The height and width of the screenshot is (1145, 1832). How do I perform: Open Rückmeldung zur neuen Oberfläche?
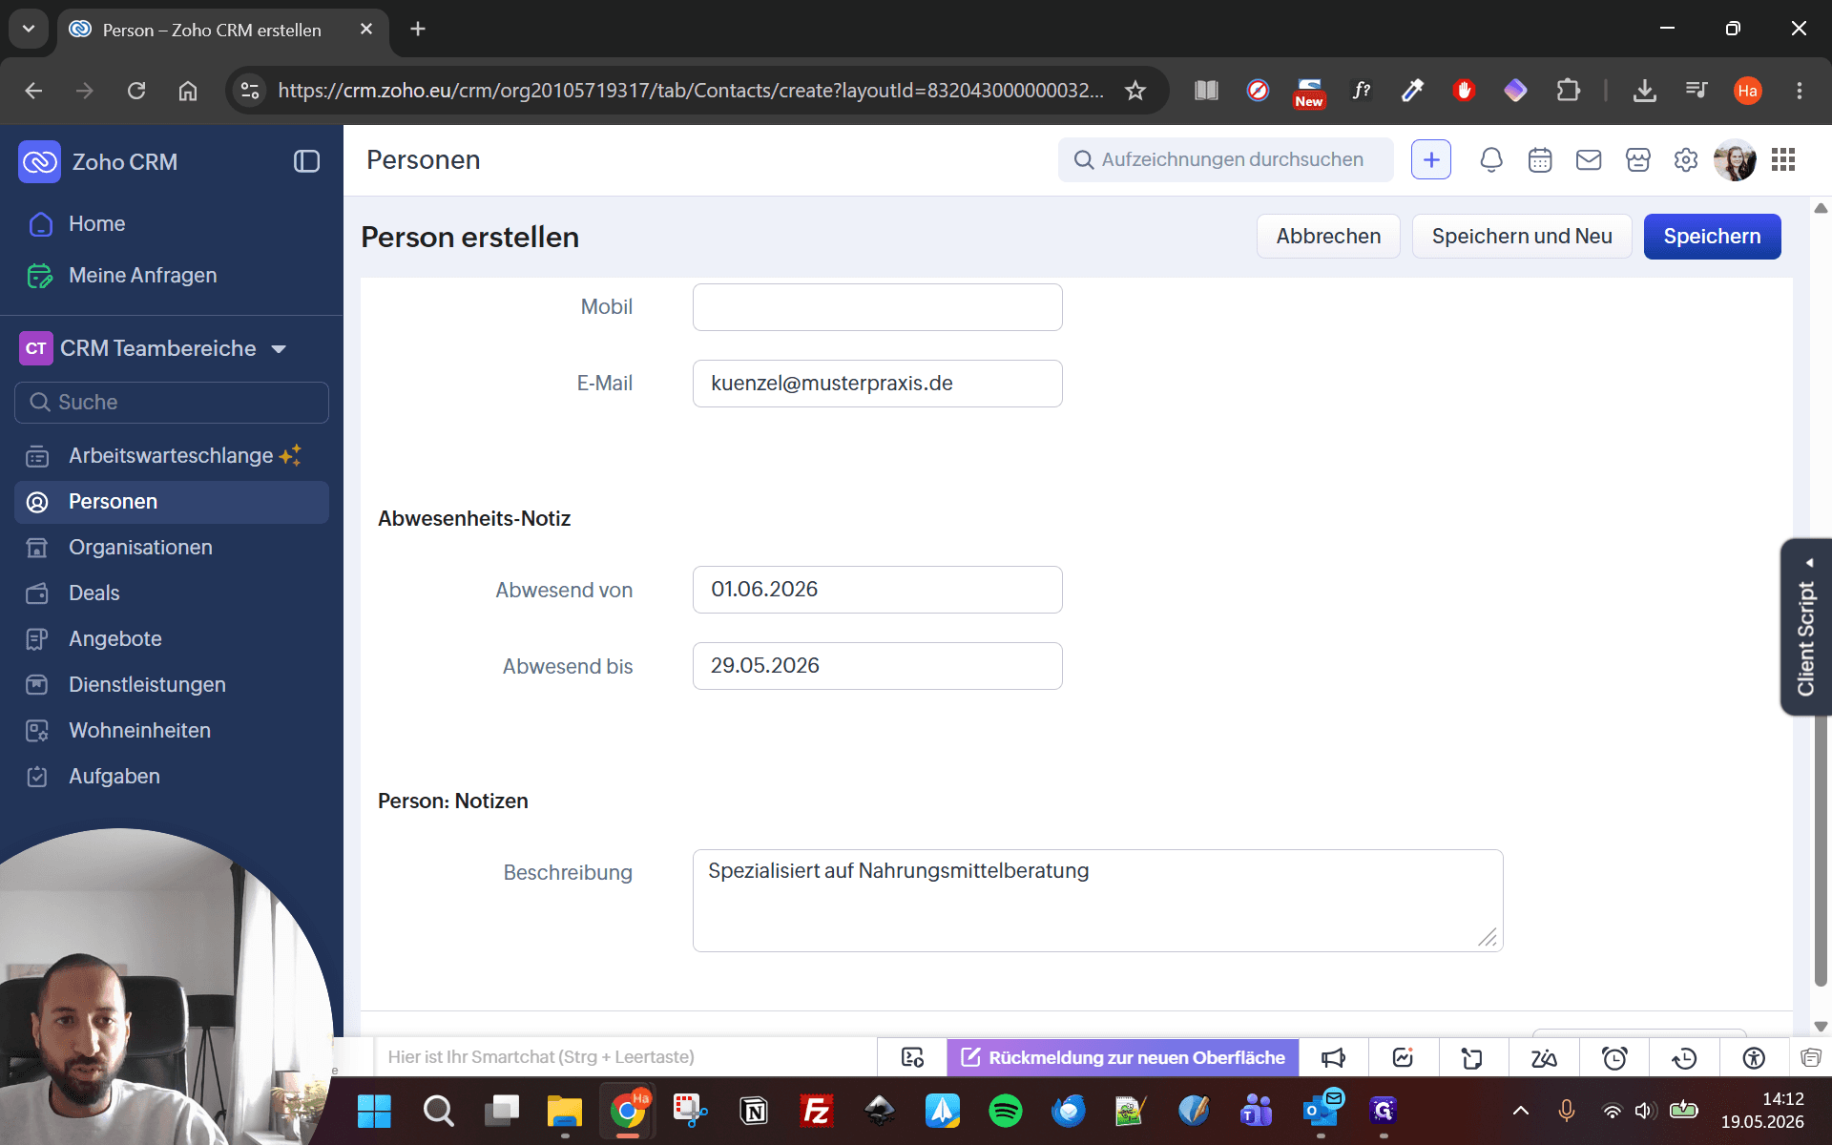pyautogui.click(x=1123, y=1057)
